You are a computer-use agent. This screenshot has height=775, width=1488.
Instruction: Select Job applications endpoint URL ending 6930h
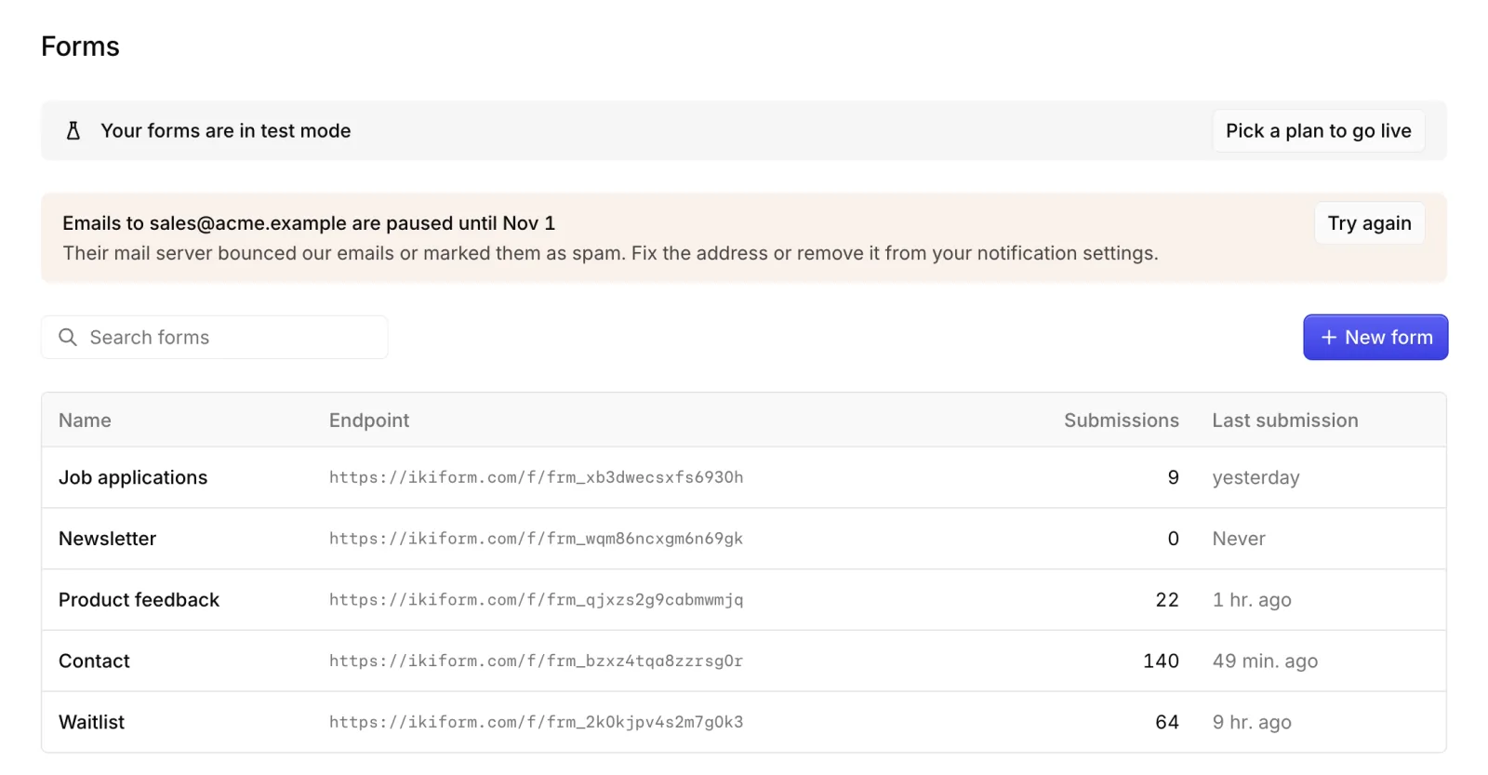(x=536, y=477)
